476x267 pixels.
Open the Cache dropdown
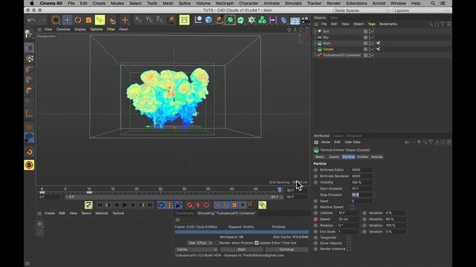coord(196,249)
